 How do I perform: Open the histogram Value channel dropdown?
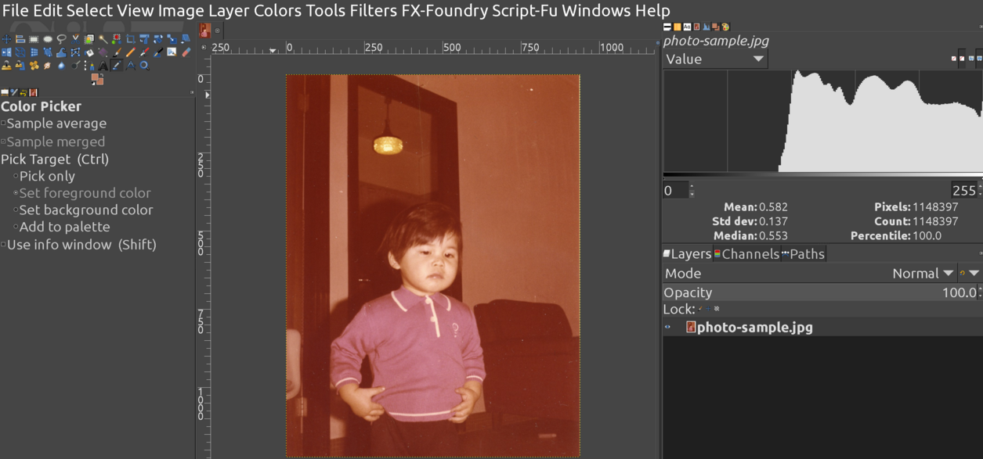[x=715, y=59]
